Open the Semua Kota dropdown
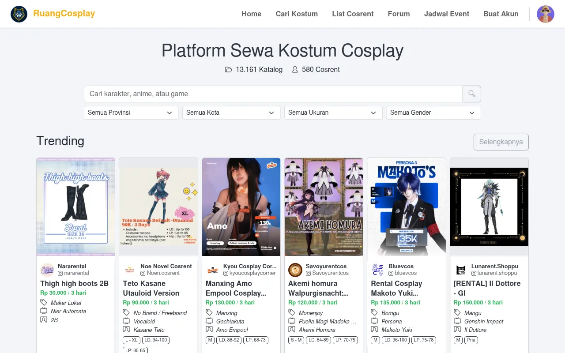Screen dimensions: 565x353 pyautogui.click(x=231, y=113)
